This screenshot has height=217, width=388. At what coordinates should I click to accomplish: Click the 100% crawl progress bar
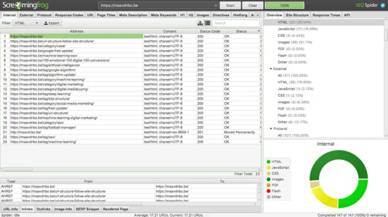[x=284, y=6]
